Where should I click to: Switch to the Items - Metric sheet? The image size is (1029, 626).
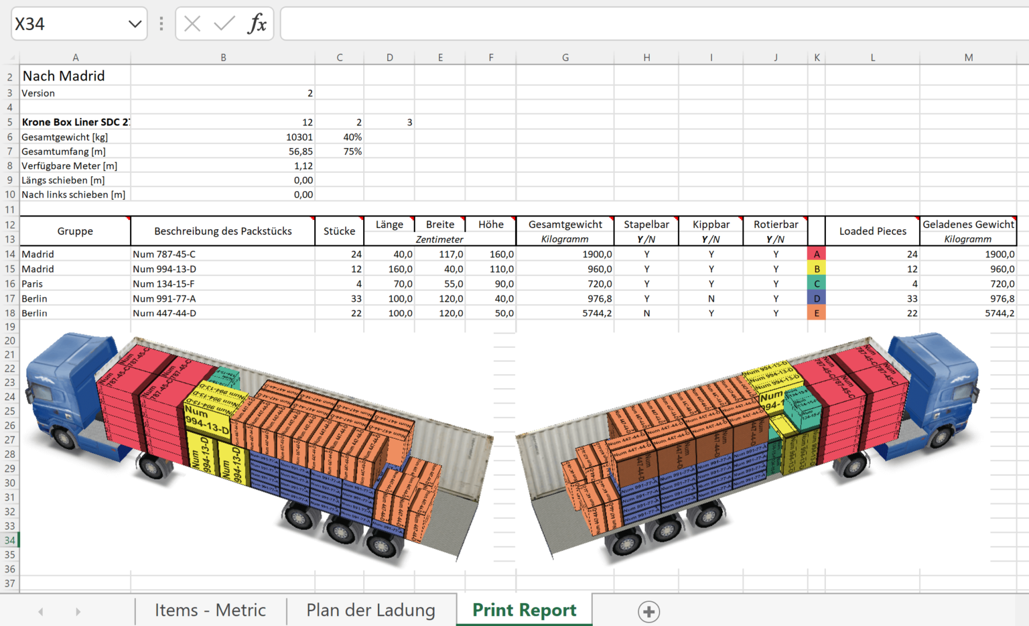pyautogui.click(x=210, y=611)
